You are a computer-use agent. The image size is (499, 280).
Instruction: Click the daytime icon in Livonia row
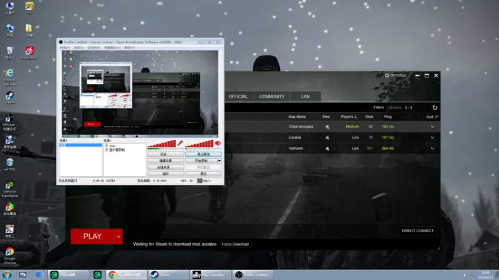point(327,138)
